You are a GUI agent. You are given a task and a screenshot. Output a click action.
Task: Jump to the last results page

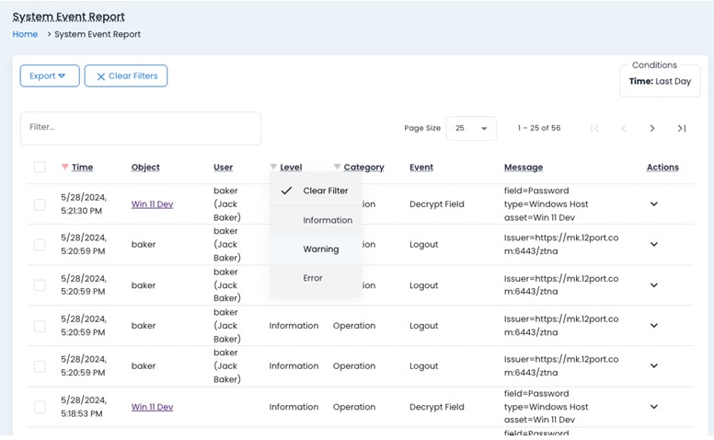pos(682,128)
